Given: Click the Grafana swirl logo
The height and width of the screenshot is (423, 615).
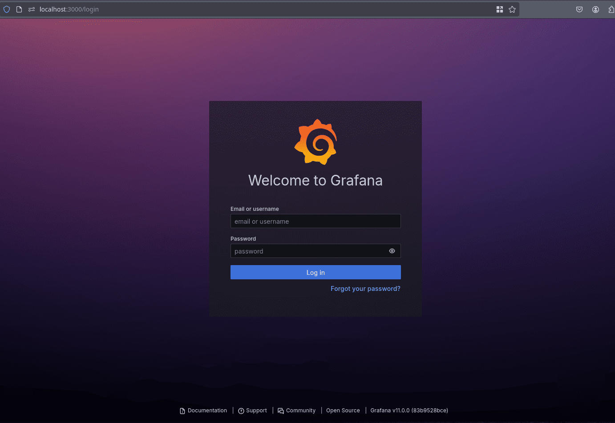Looking at the screenshot, I should pos(316,142).
